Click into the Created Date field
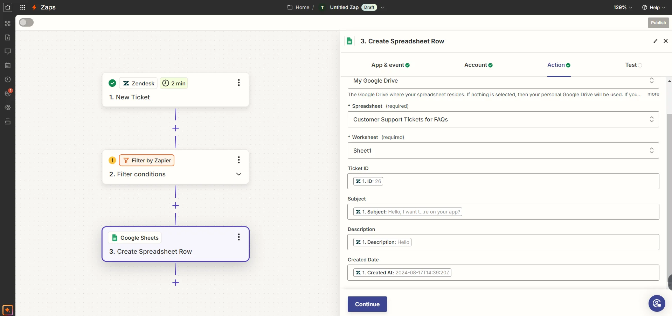Image resolution: width=672 pixels, height=316 pixels. [x=503, y=273]
